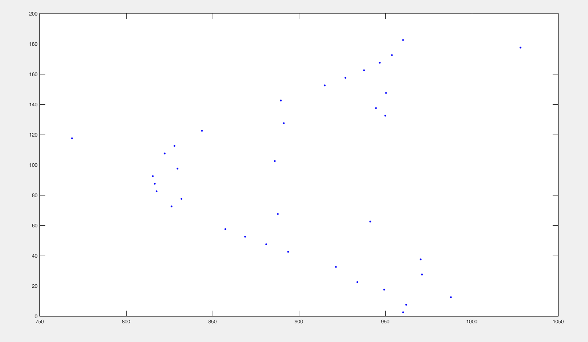Click the x-axis tick label "1050"
The image size is (588, 342).
558,322
